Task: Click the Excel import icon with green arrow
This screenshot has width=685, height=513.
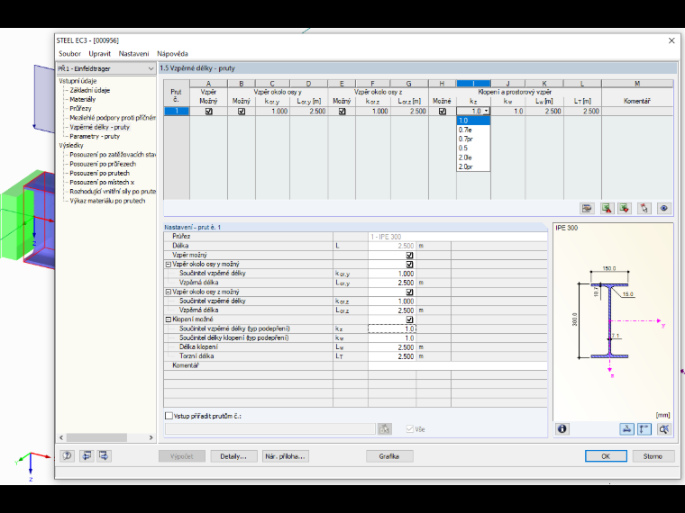Action: point(625,209)
